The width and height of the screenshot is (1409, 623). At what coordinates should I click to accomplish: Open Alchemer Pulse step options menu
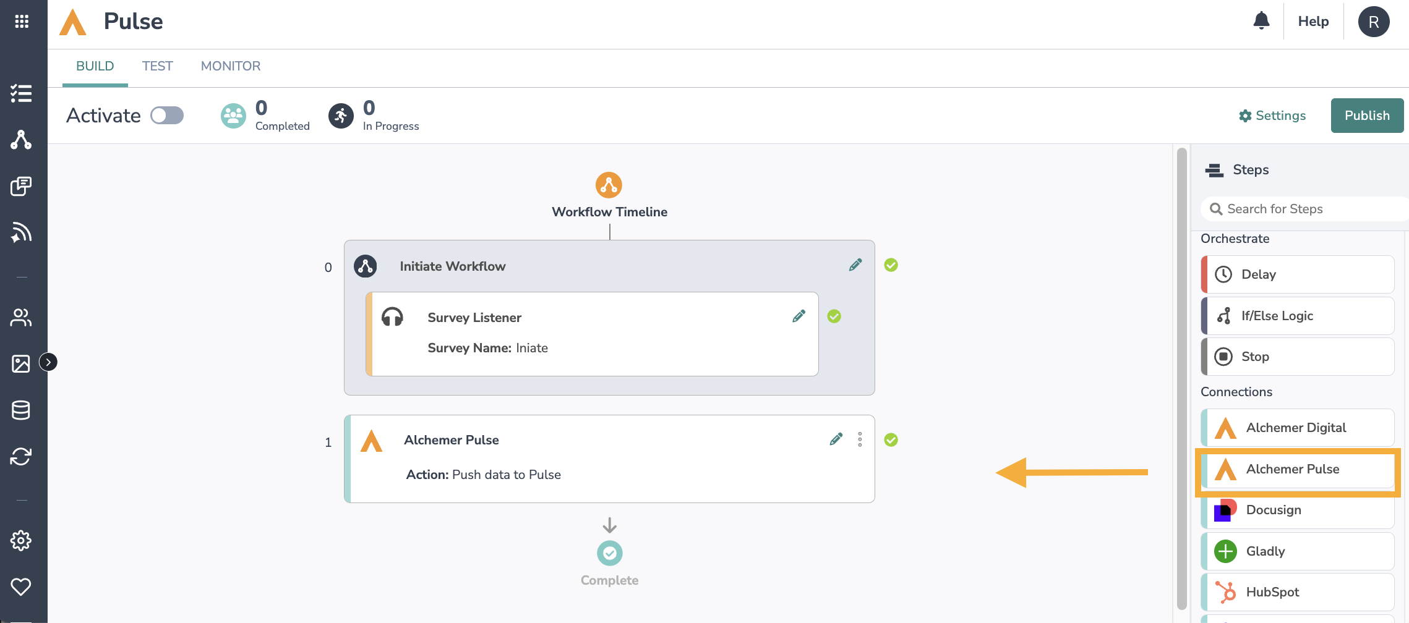(860, 439)
